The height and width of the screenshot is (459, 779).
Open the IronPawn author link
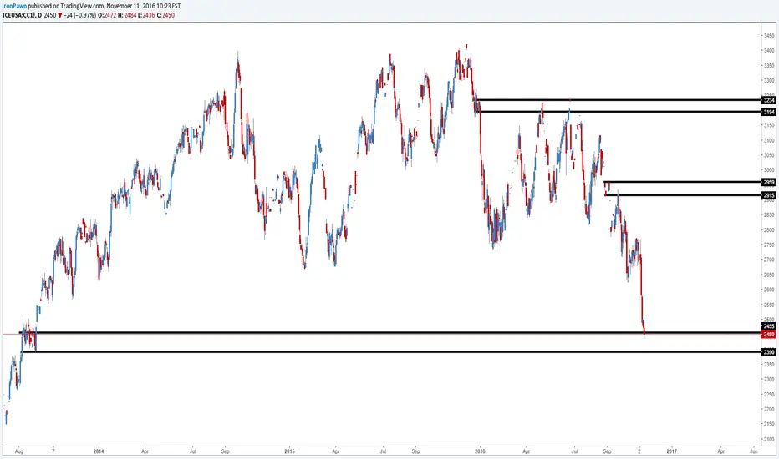(14, 6)
